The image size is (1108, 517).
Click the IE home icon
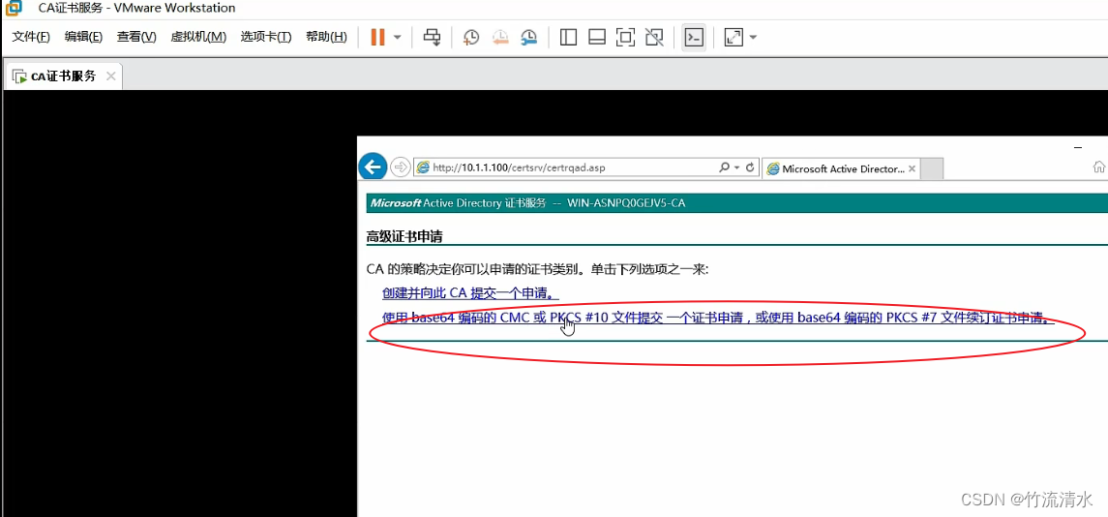pyautogui.click(x=1099, y=167)
